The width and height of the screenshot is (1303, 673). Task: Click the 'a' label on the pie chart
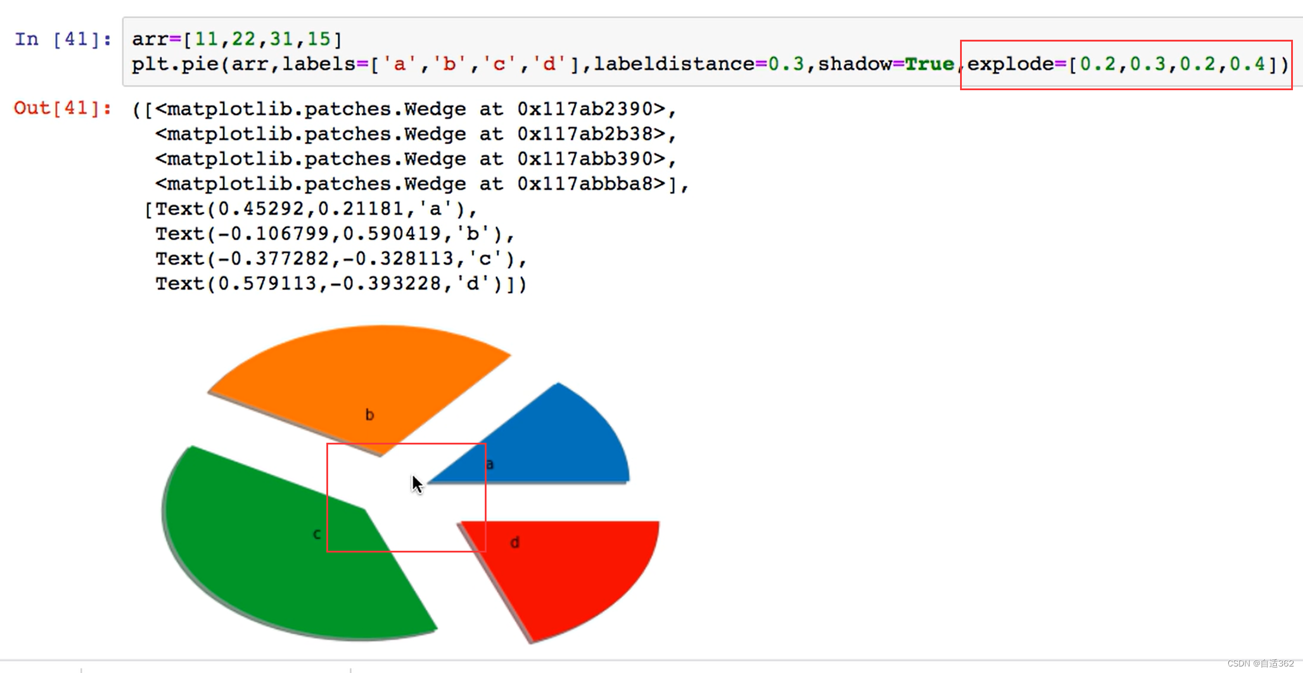point(490,464)
